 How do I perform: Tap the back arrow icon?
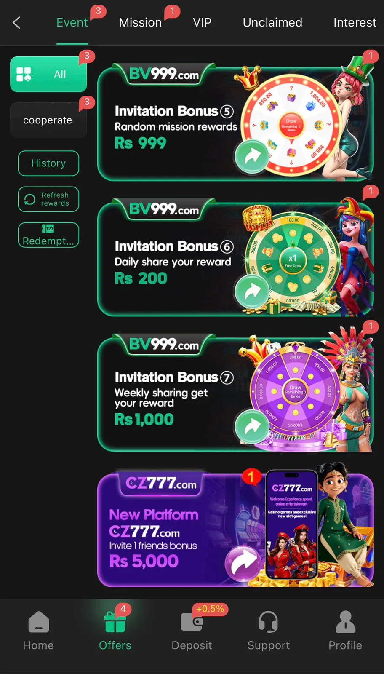[17, 23]
